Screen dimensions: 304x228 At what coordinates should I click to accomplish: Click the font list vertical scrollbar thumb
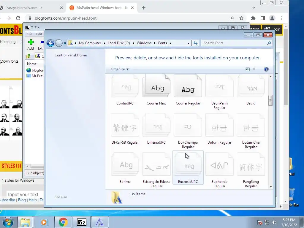tap(270, 100)
